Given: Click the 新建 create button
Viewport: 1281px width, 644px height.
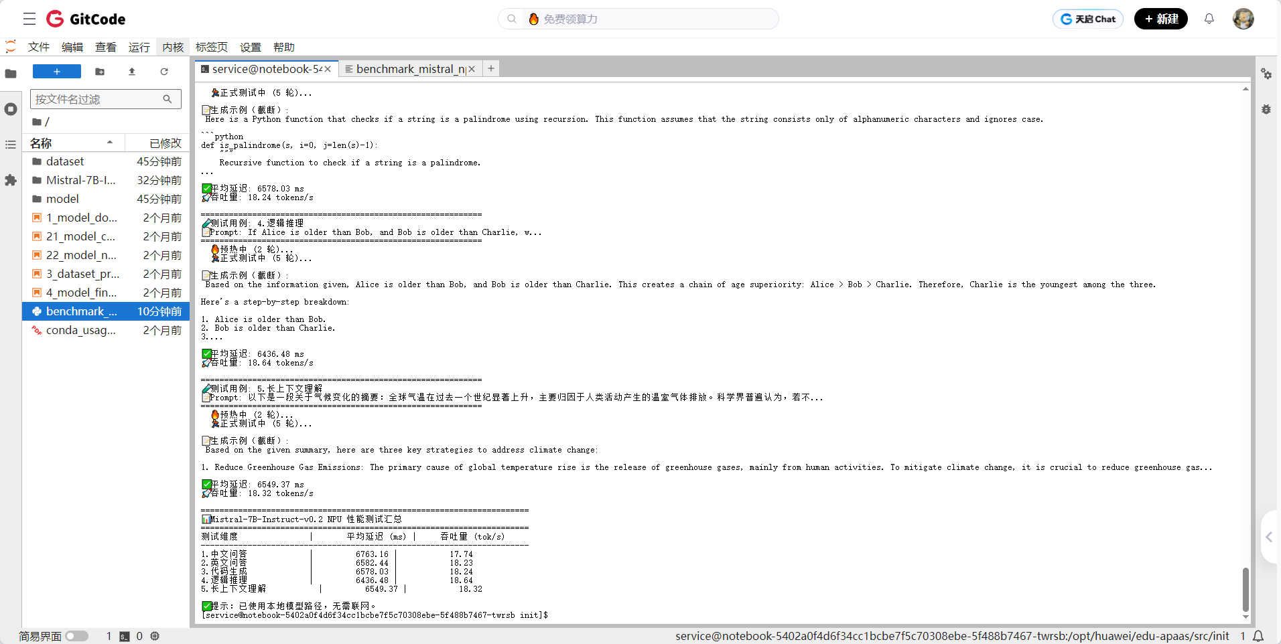Looking at the screenshot, I should coord(1161,19).
